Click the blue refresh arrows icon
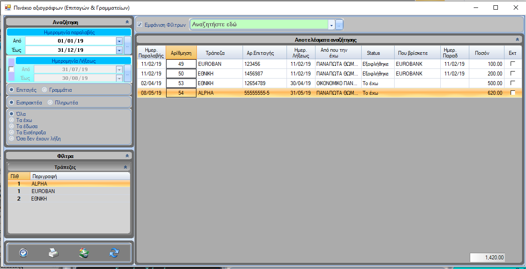The image size is (526, 269). tap(114, 253)
